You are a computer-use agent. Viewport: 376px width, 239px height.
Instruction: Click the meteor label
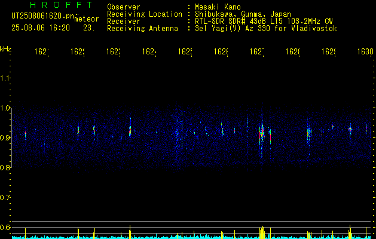click(87, 19)
